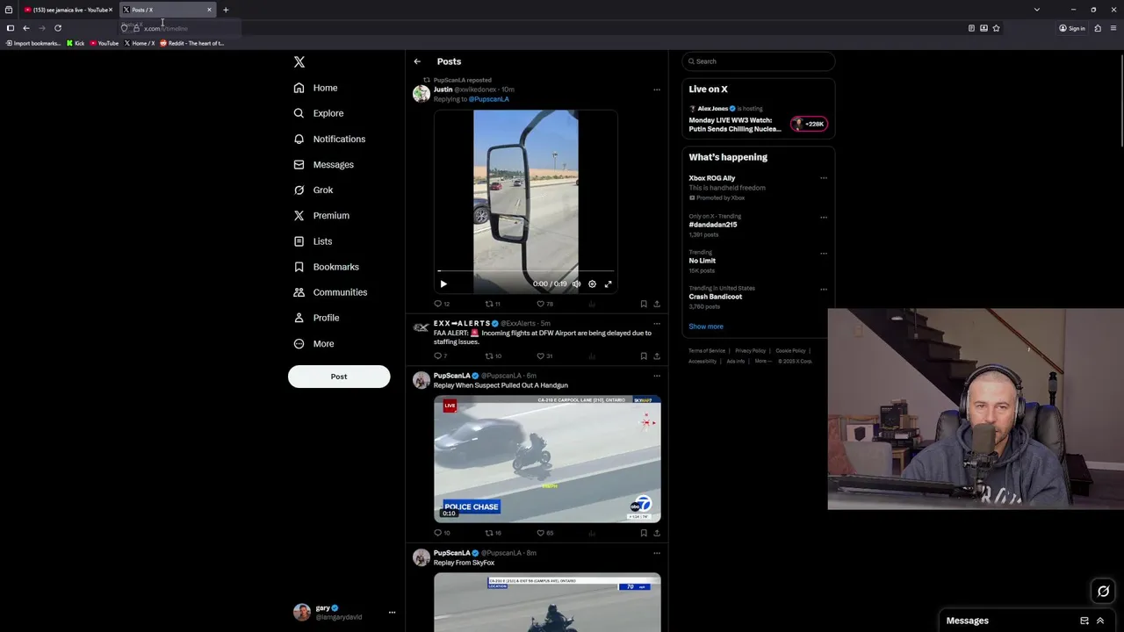Expand the Messages drawer with the double chevron
Screen dimensions: 1124x632
click(x=1100, y=621)
